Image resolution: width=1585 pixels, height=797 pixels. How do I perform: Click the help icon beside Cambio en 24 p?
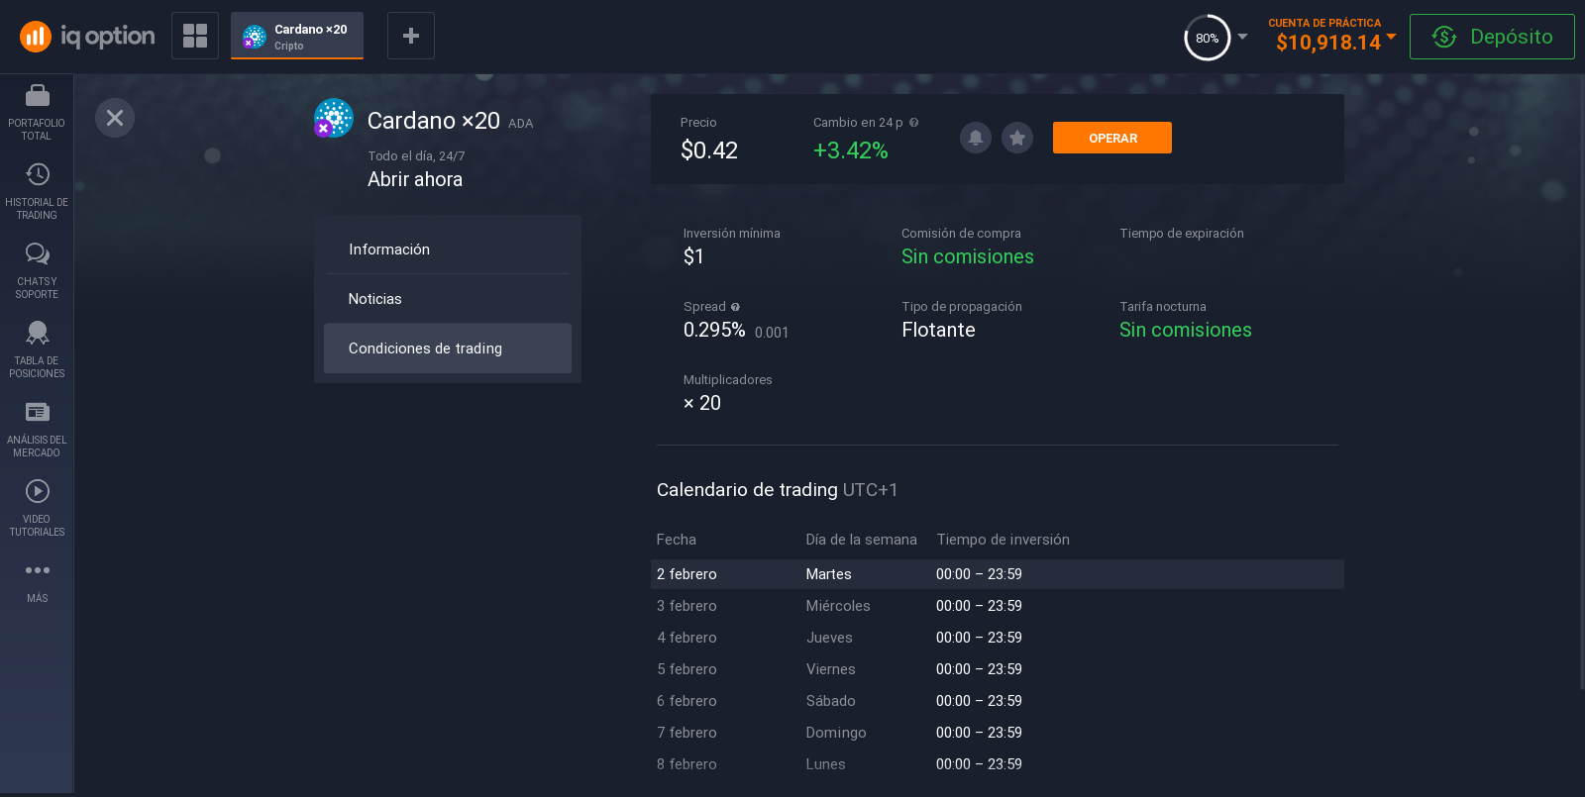click(x=914, y=123)
